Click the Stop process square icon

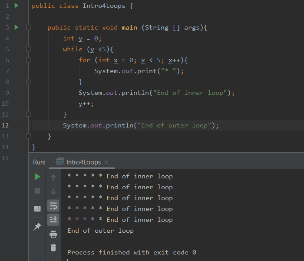(x=38, y=191)
